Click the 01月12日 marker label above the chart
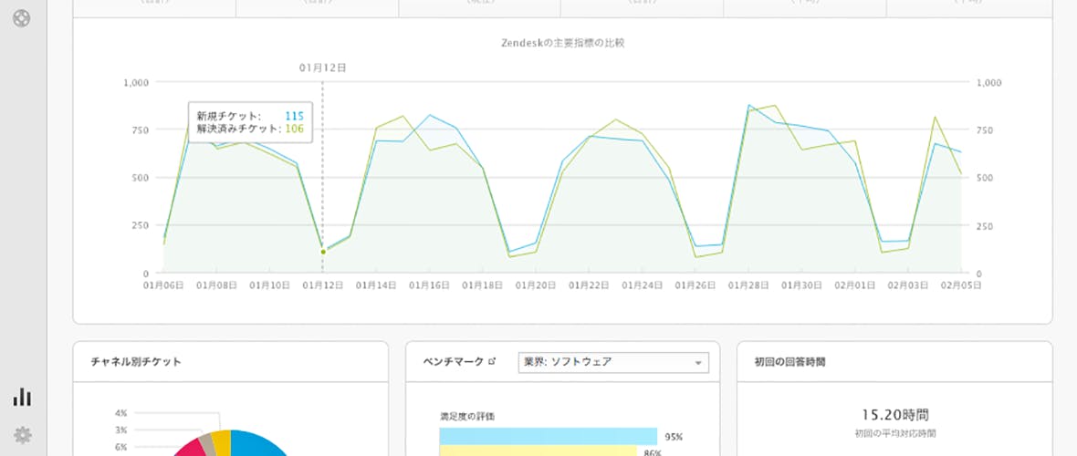The image size is (1077, 456). pos(322,68)
